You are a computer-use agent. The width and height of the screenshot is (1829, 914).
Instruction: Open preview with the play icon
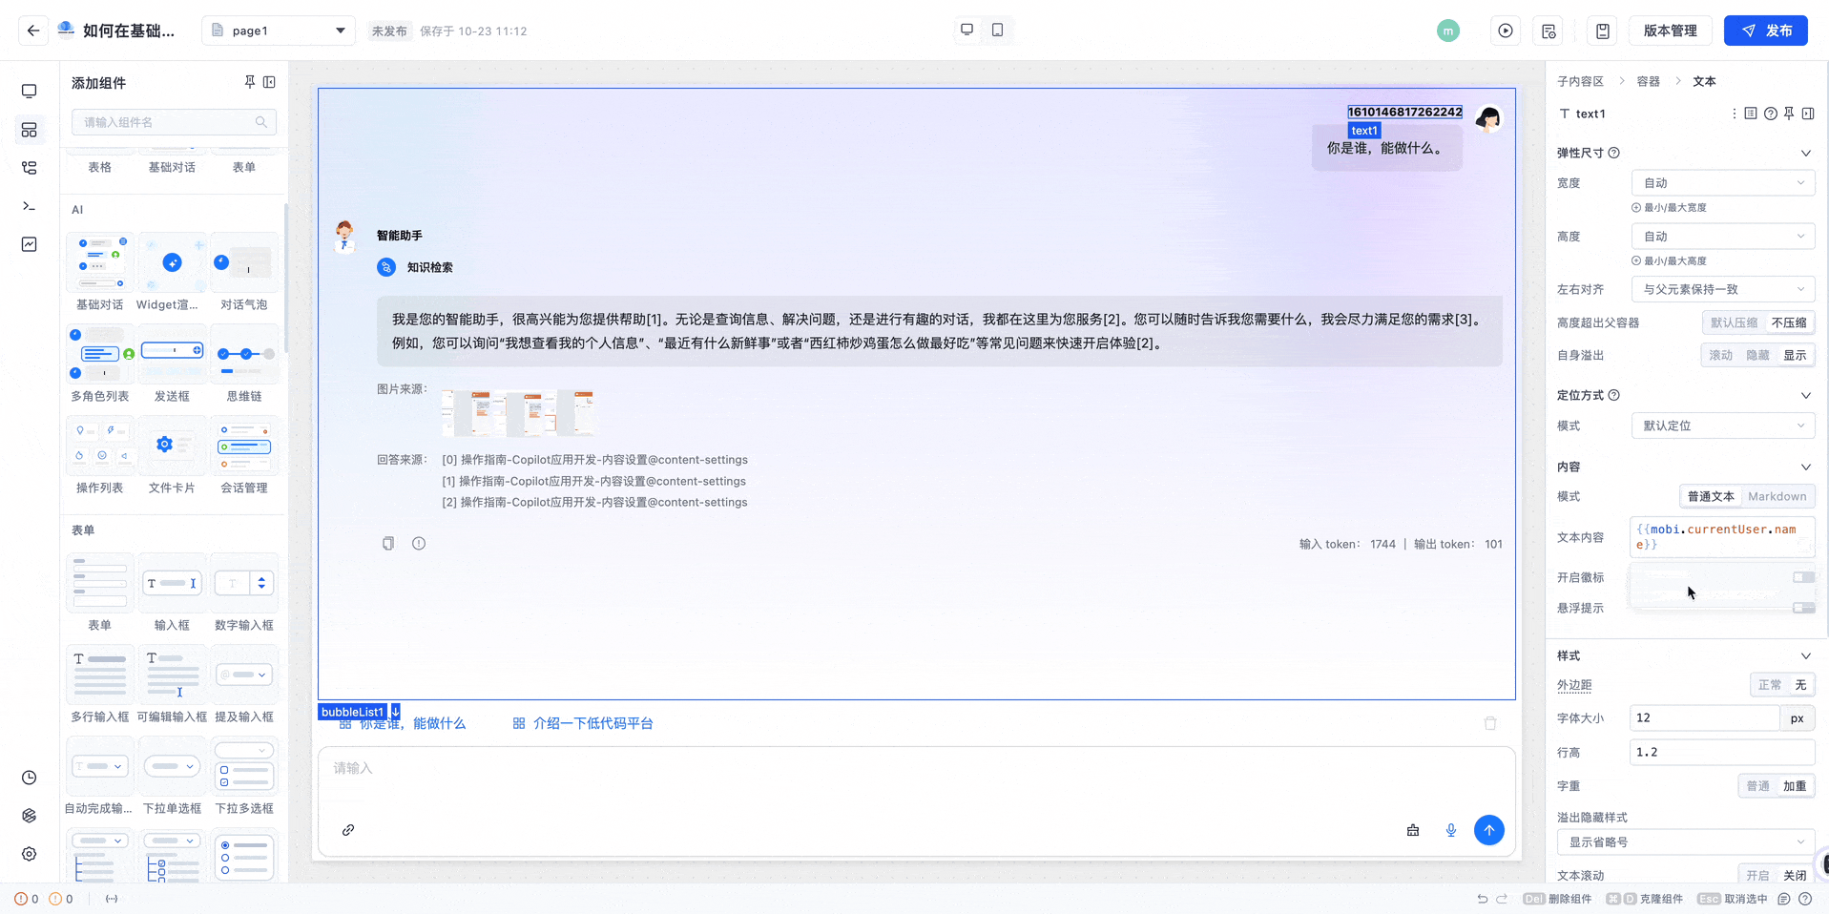[1506, 30]
